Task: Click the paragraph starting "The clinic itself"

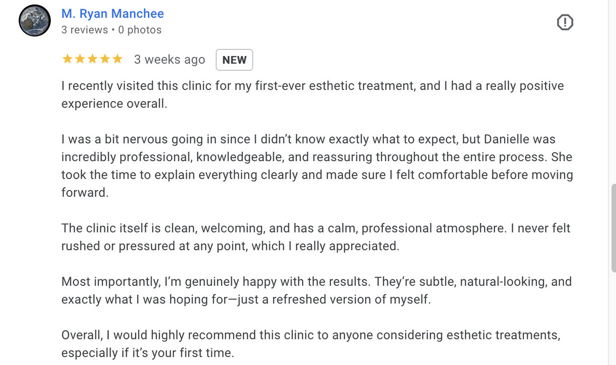Action: (x=316, y=237)
